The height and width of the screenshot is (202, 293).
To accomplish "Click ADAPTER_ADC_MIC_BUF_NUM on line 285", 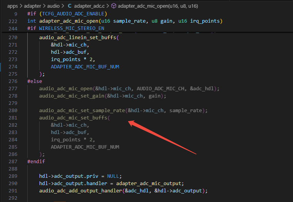I will click(x=85, y=147).
